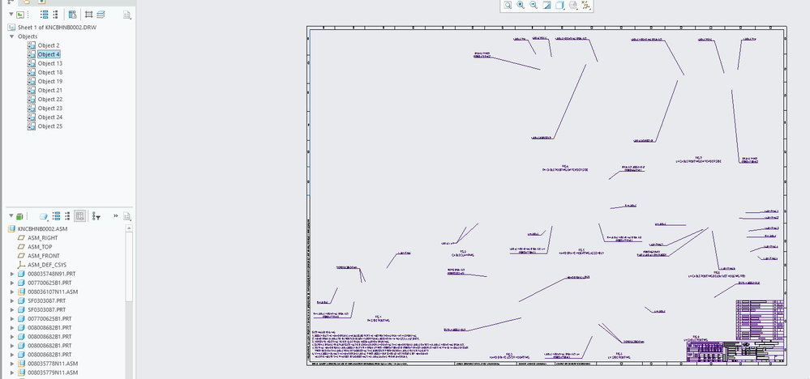This screenshot has height=379, width=810.
Task: Click the tree columns icon in drawing tree toolbar
Action: point(72,15)
